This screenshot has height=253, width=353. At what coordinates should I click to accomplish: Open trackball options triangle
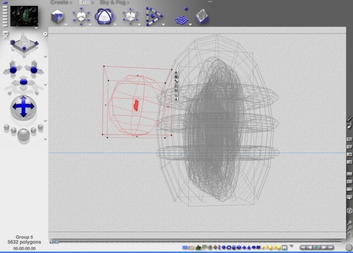45,121
